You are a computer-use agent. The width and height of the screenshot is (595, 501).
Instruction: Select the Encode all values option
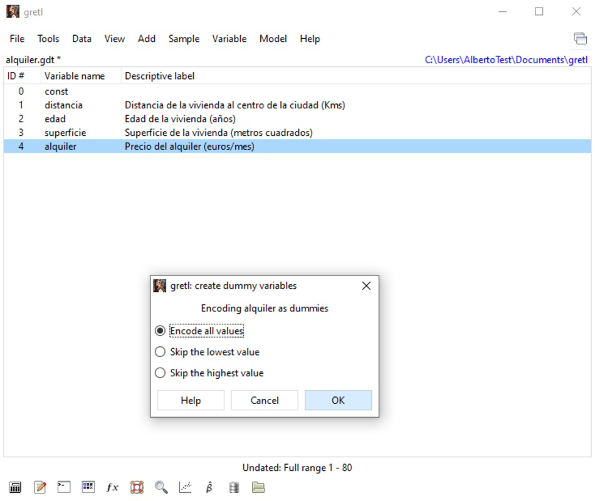point(199,331)
